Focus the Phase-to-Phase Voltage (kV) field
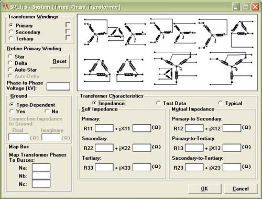 [58, 86]
